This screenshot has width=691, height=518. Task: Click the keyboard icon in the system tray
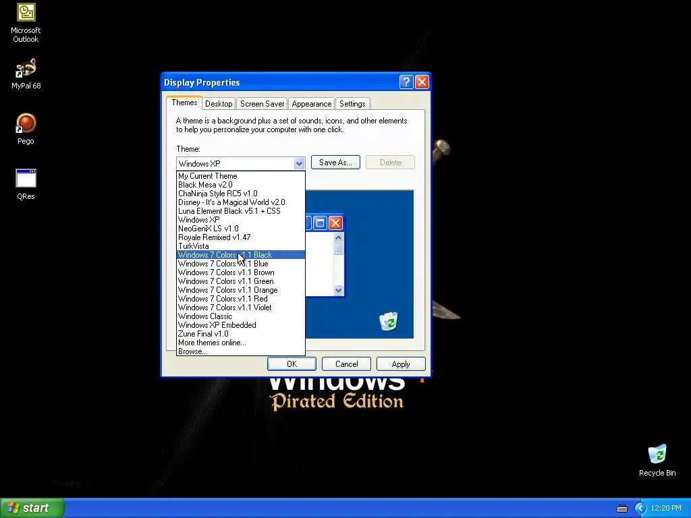coord(621,509)
